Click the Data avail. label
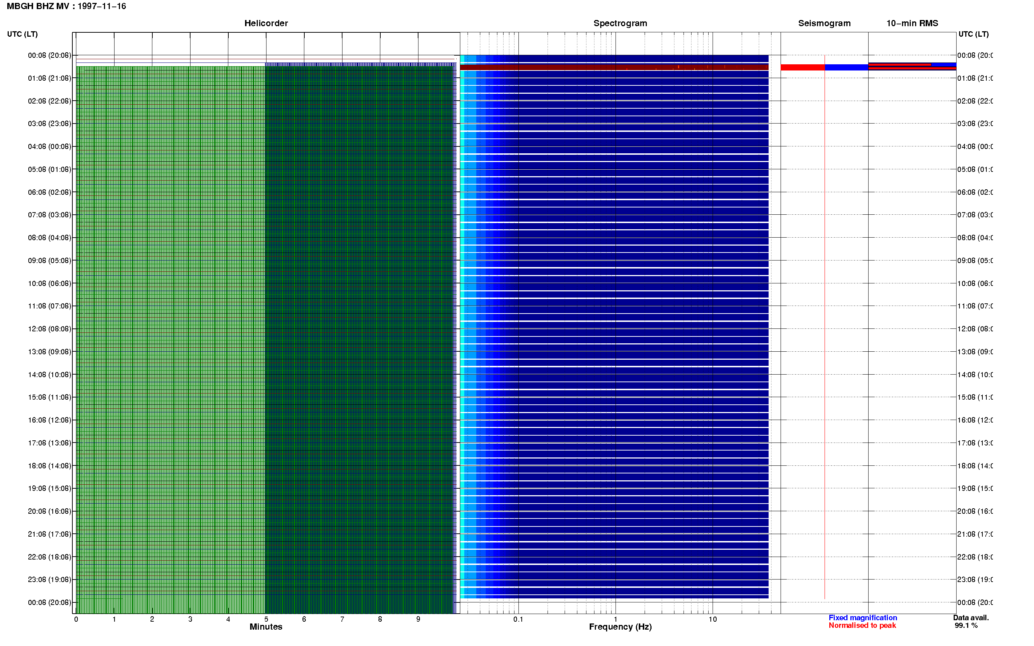 tap(971, 618)
